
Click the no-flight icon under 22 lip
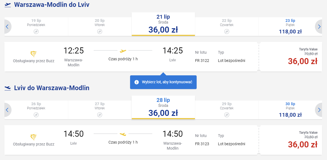tap(227, 32)
